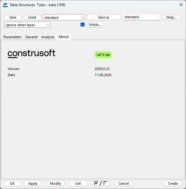The width and height of the screenshot is (186, 189).
Task: Click the Save as name input field
Action: [x=141, y=17]
